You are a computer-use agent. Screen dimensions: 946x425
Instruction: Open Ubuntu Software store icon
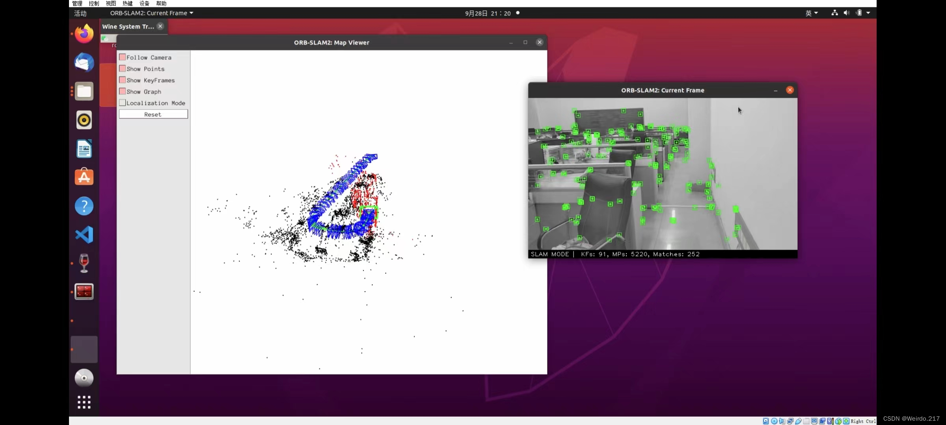coord(84,177)
